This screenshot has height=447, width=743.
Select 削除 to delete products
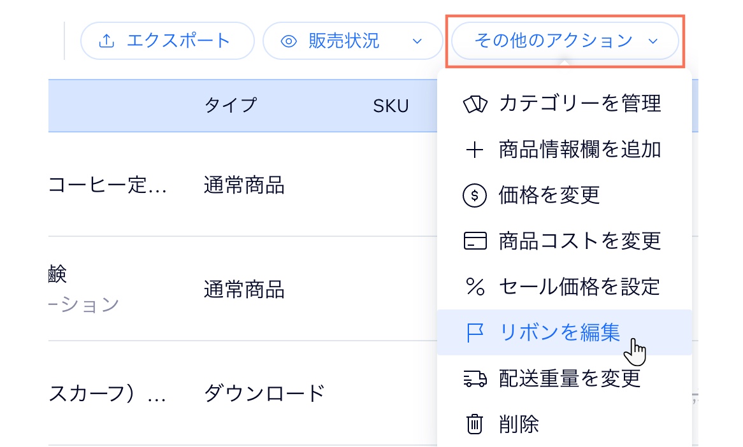coord(519,424)
